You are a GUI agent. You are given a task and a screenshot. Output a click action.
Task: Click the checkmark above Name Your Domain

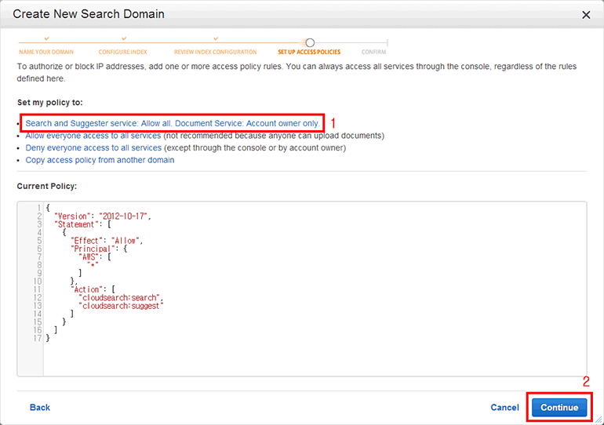(47, 39)
